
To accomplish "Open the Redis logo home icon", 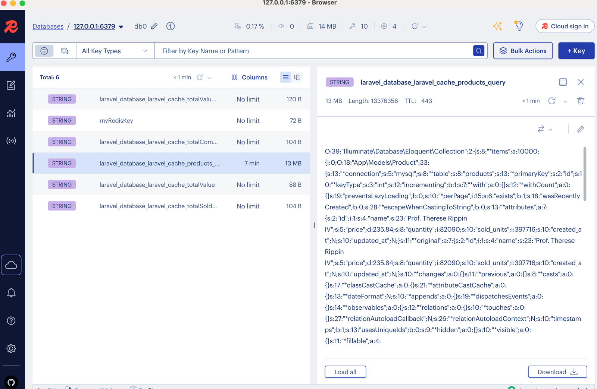I will 11,26.
